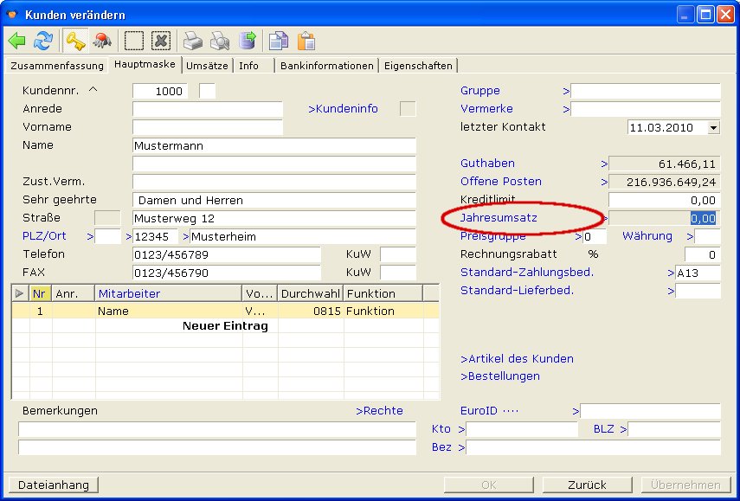Click the database export icon
Viewport: 740px width, 501px height.
point(248,41)
